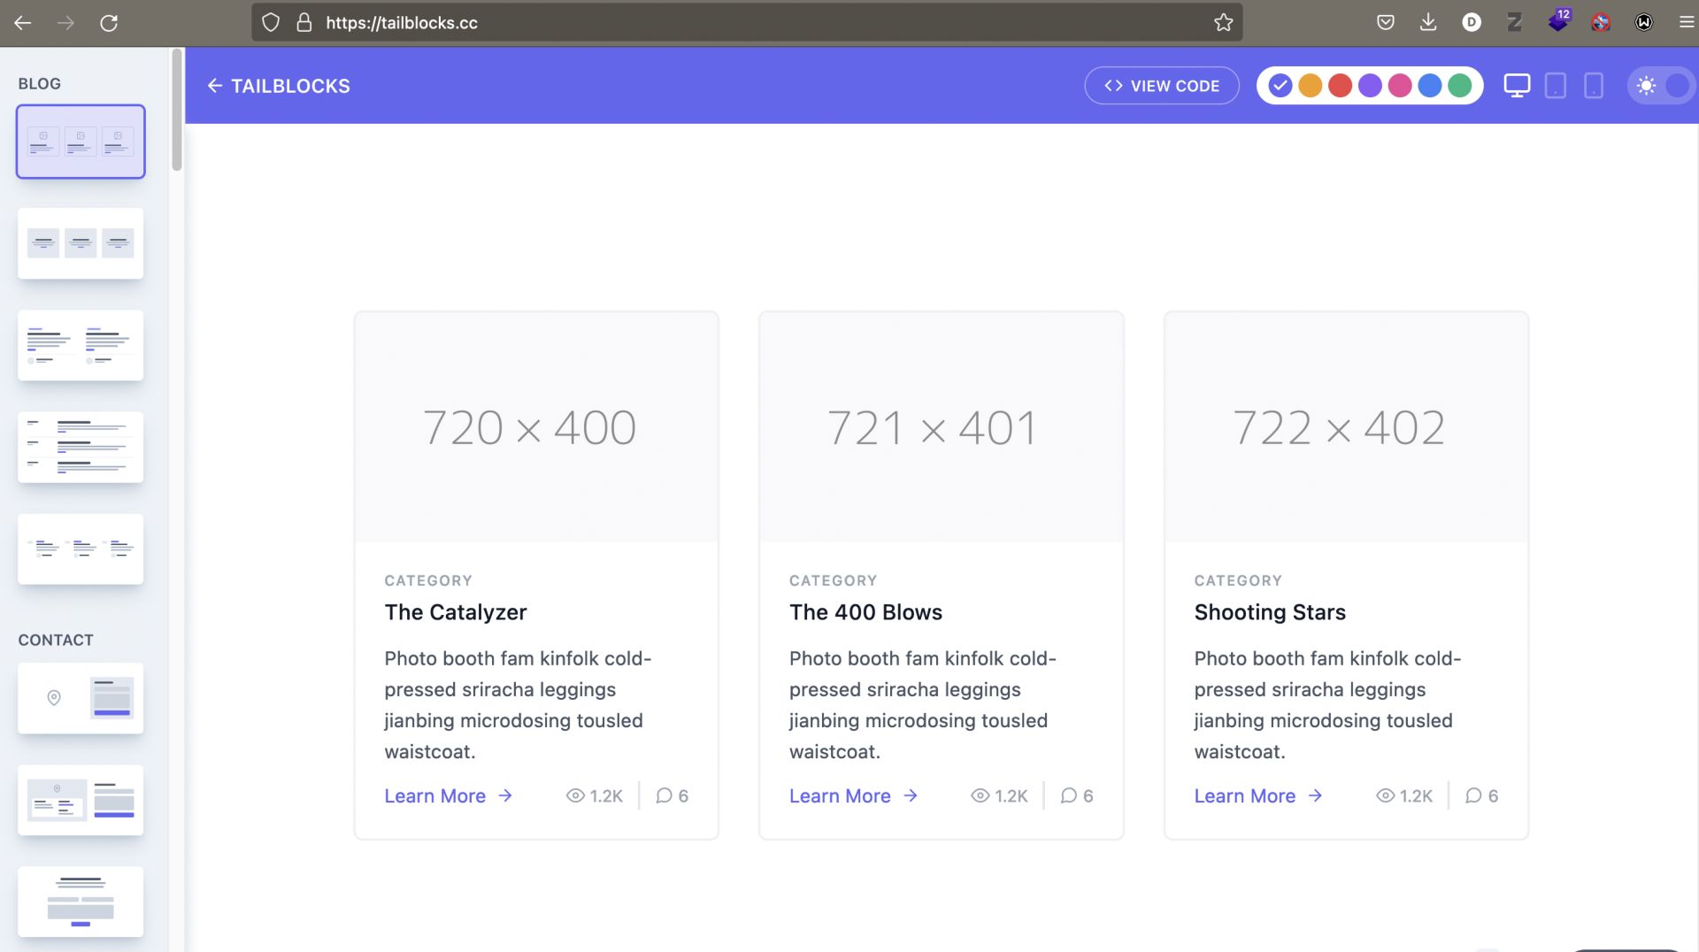Click The 400 Blows title
This screenshot has width=1699, height=952.
pyautogui.click(x=865, y=612)
